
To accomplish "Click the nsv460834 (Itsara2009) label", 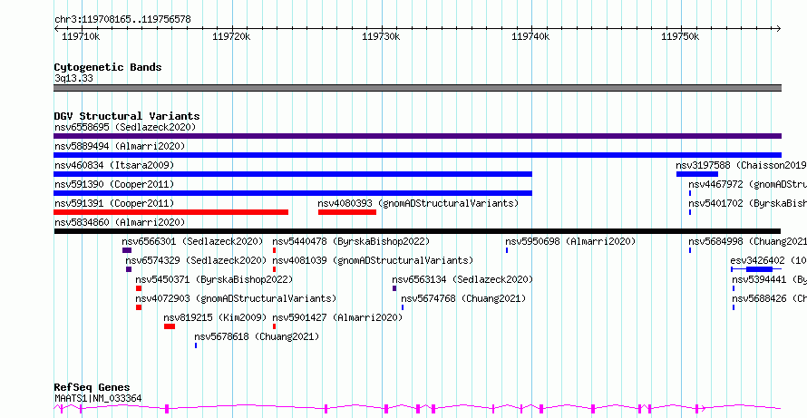I will coord(114,165).
